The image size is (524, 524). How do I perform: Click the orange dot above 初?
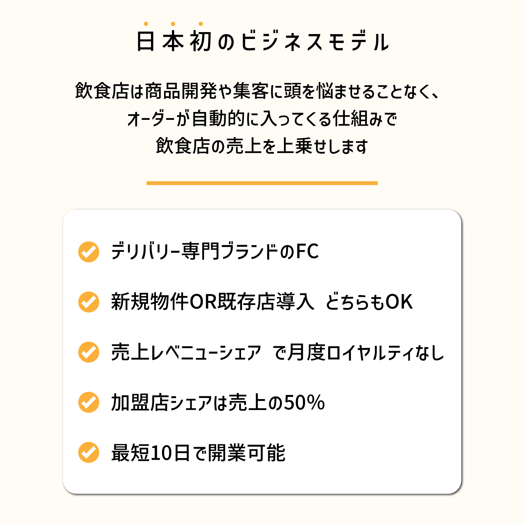pyautogui.click(x=201, y=24)
